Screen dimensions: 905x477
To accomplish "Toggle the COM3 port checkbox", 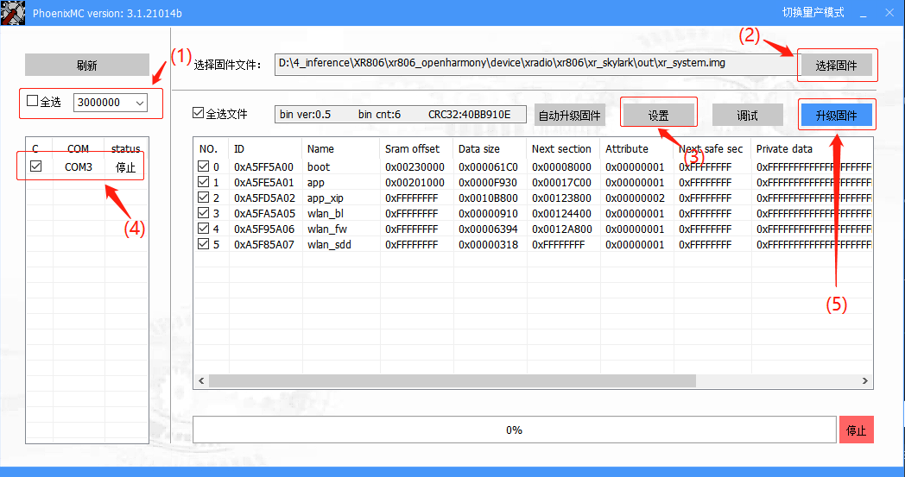I will (x=35, y=166).
